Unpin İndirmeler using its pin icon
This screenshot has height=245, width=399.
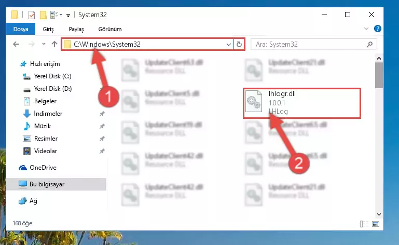click(x=102, y=114)
